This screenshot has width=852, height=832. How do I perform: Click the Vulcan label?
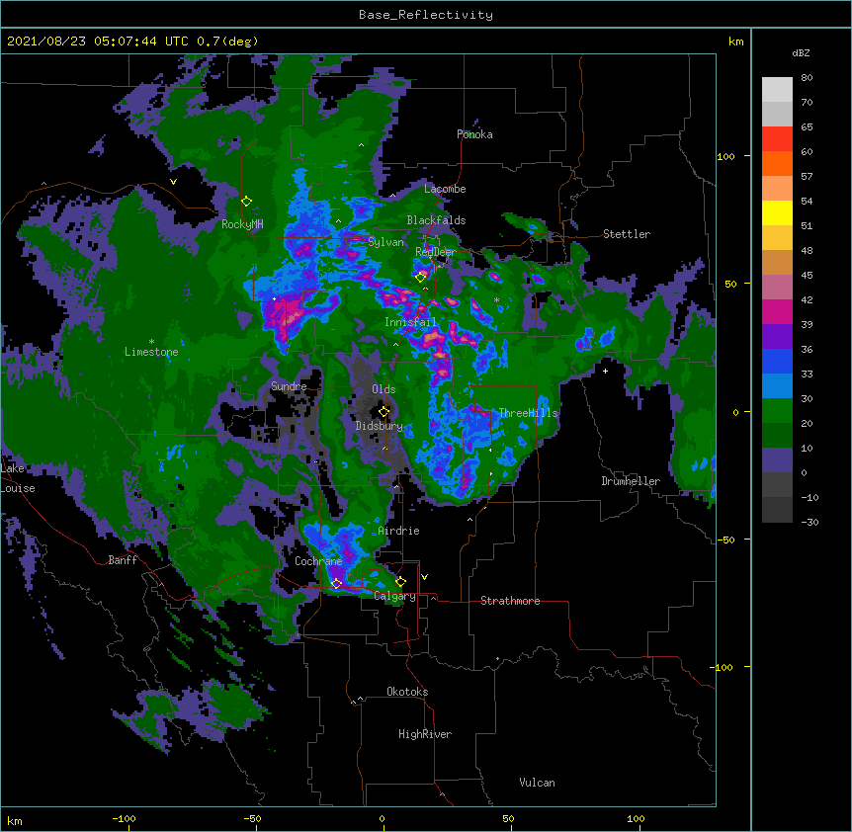[537, 783]
